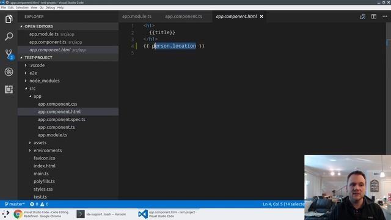Click the git branch master indicator in the status bar
Image resolution: width=391 pixels, height=220 pixels.
click(15, 204)
